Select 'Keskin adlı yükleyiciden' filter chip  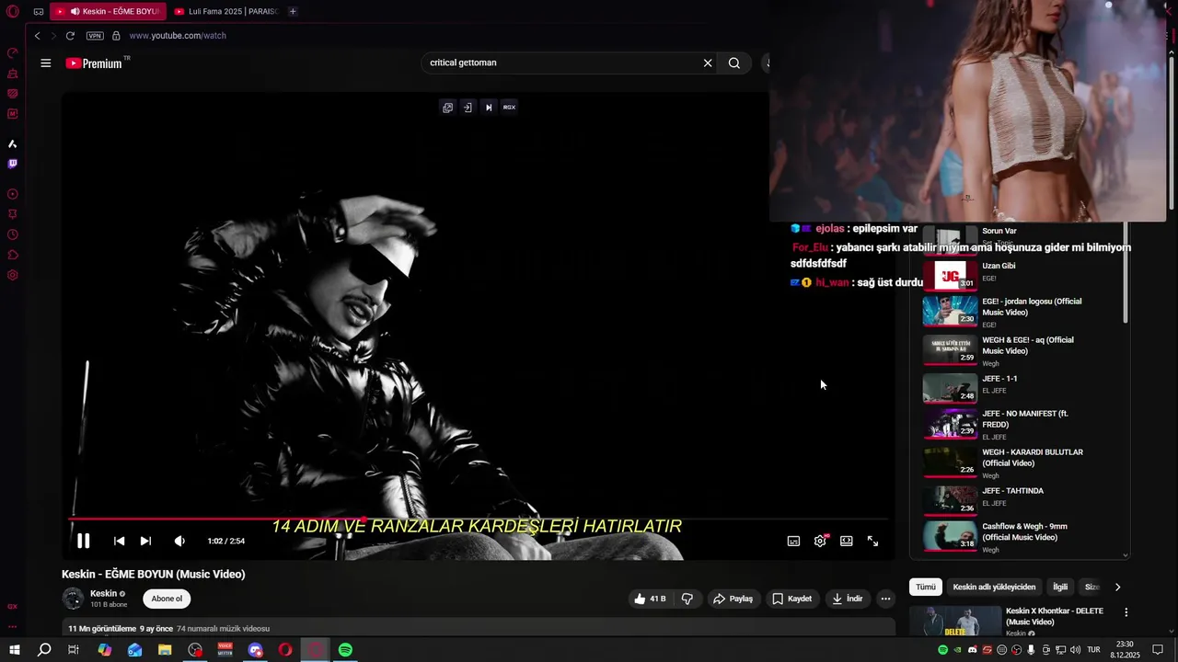(x=994, y=587)
